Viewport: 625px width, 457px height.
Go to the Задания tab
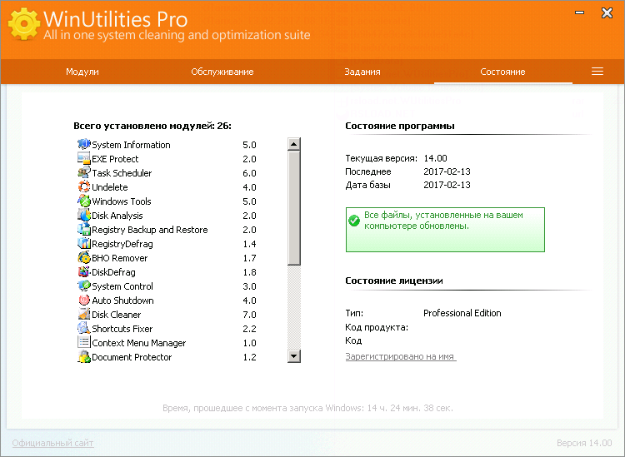coord(362,72)
